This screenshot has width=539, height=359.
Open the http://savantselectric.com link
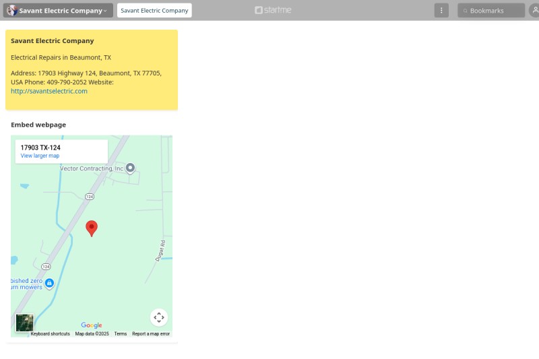pos(49,91)
